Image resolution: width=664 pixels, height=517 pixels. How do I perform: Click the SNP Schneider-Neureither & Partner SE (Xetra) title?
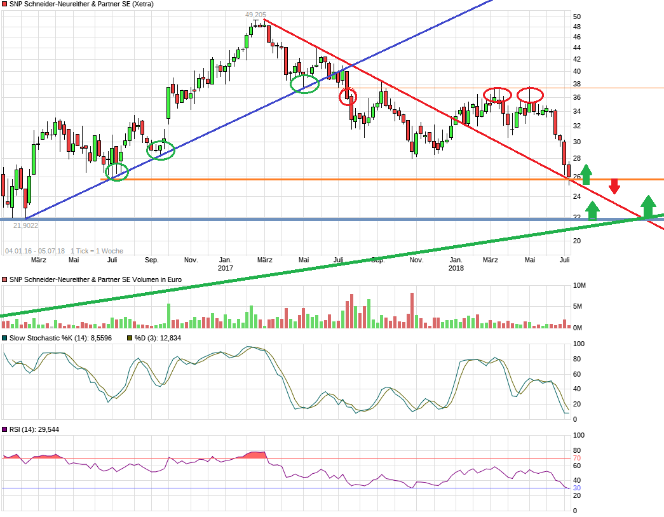(81, 4)
